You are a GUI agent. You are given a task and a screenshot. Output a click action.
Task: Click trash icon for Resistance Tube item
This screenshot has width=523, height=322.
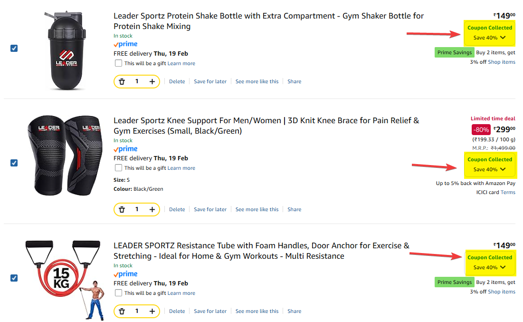[122, 312]
